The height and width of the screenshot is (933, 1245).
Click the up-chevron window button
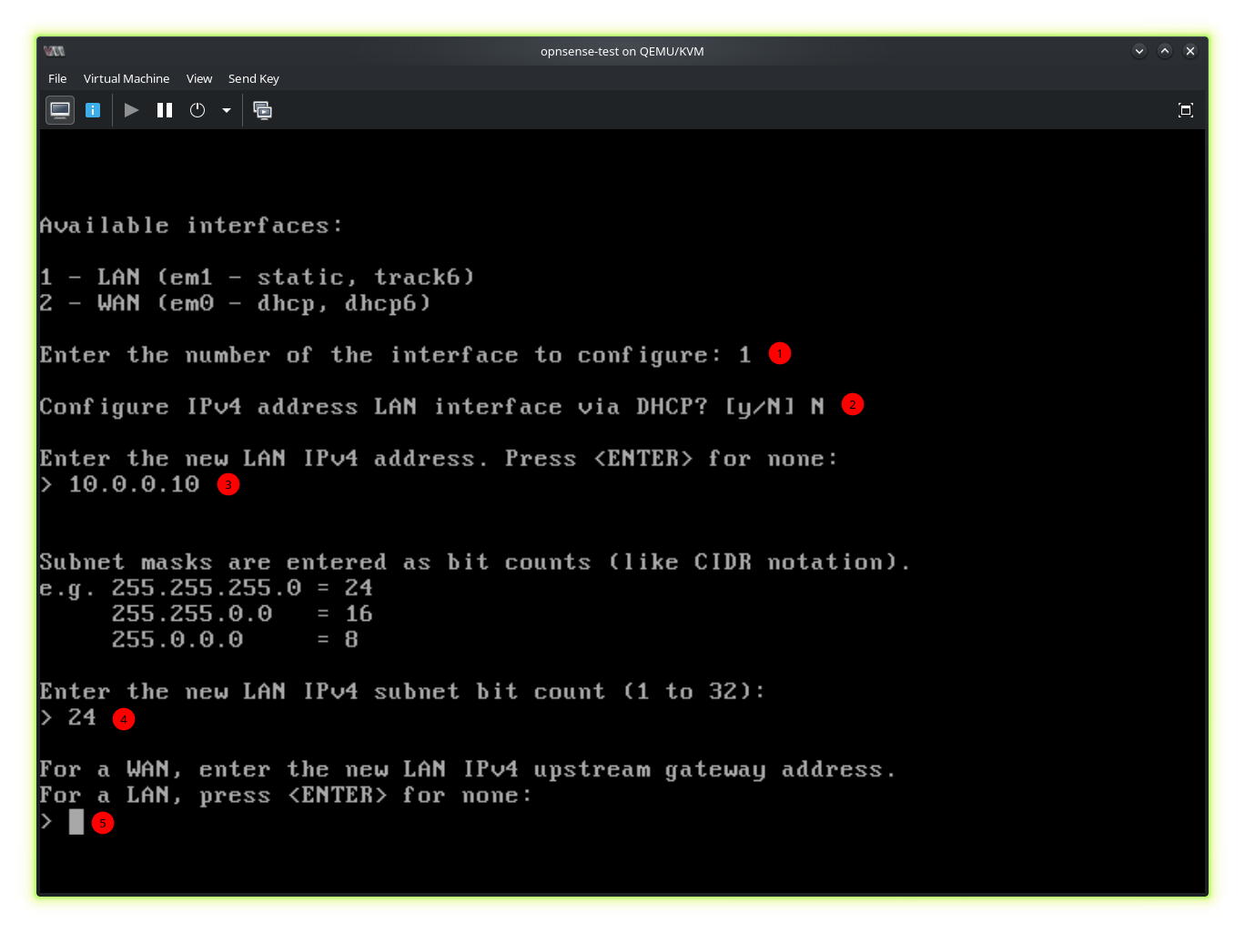tap(1164, 51)
